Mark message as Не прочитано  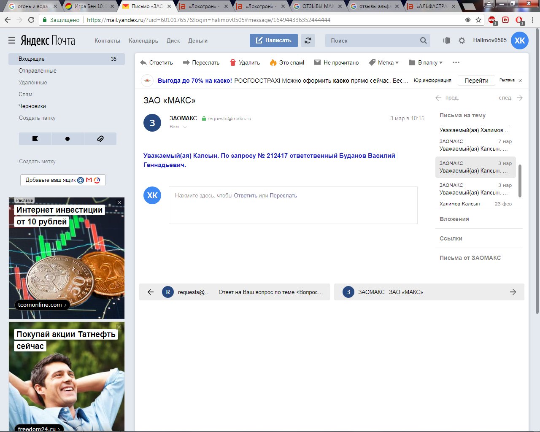tap(337, 62)
